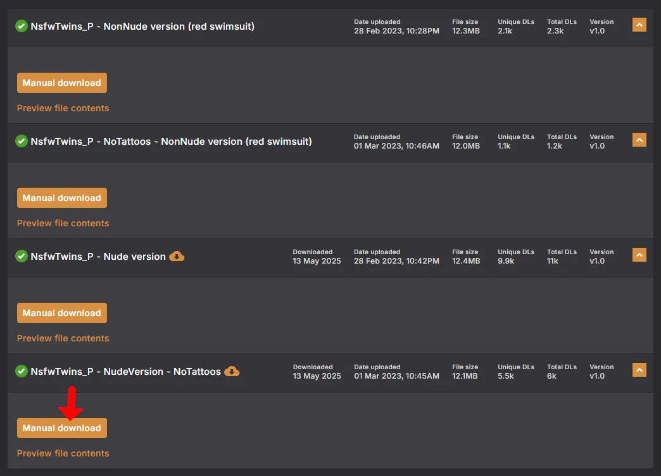Viewport: 661px width, 476px height.
Task: Click green checkmark beside NonNude version (red swimsuit)
Action: click(22, 27)
